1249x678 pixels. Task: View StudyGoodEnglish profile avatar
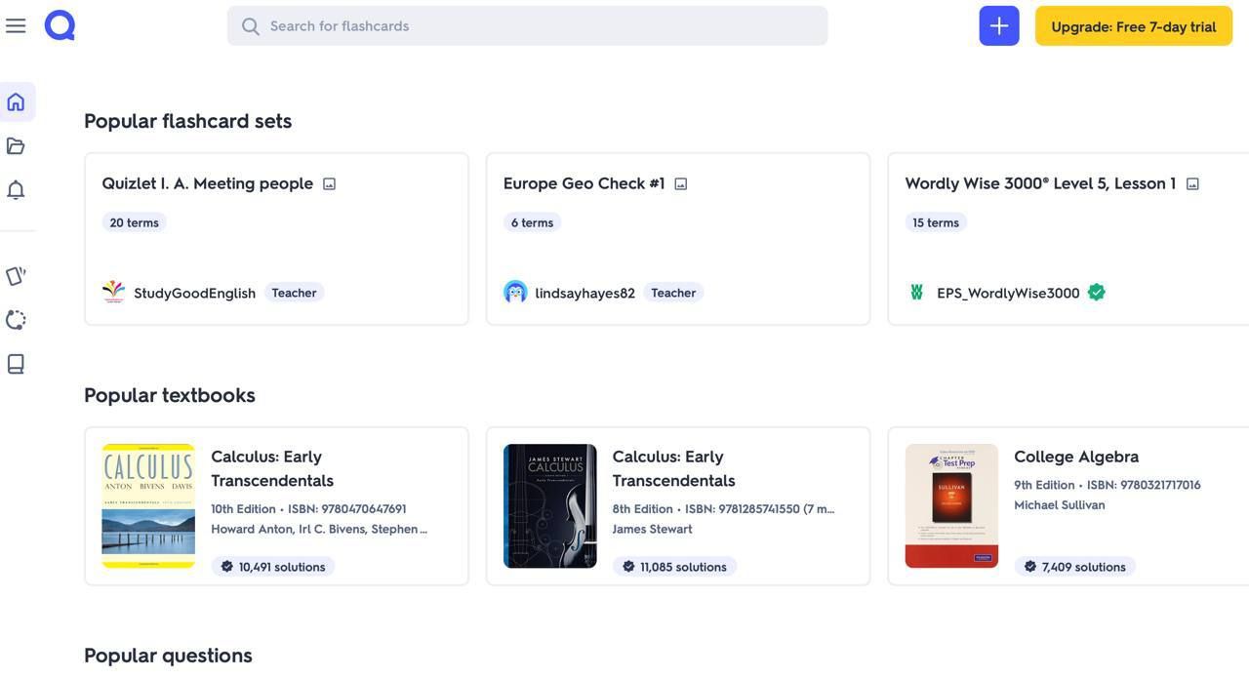point(113,293)
